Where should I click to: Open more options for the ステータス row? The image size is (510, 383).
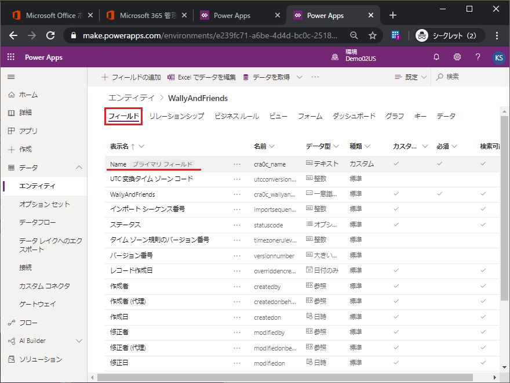pos(237,225)
